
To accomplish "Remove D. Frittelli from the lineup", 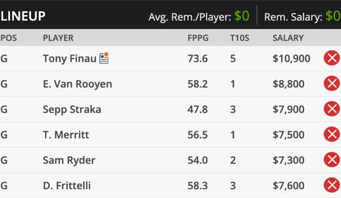I will 332,185.
